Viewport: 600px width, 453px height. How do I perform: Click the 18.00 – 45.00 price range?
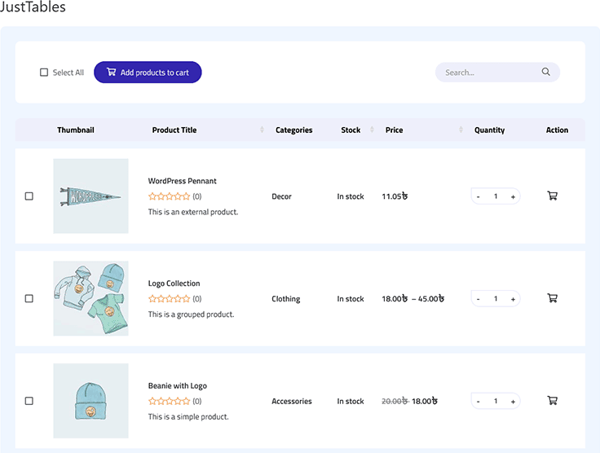(x=412, y=299)
